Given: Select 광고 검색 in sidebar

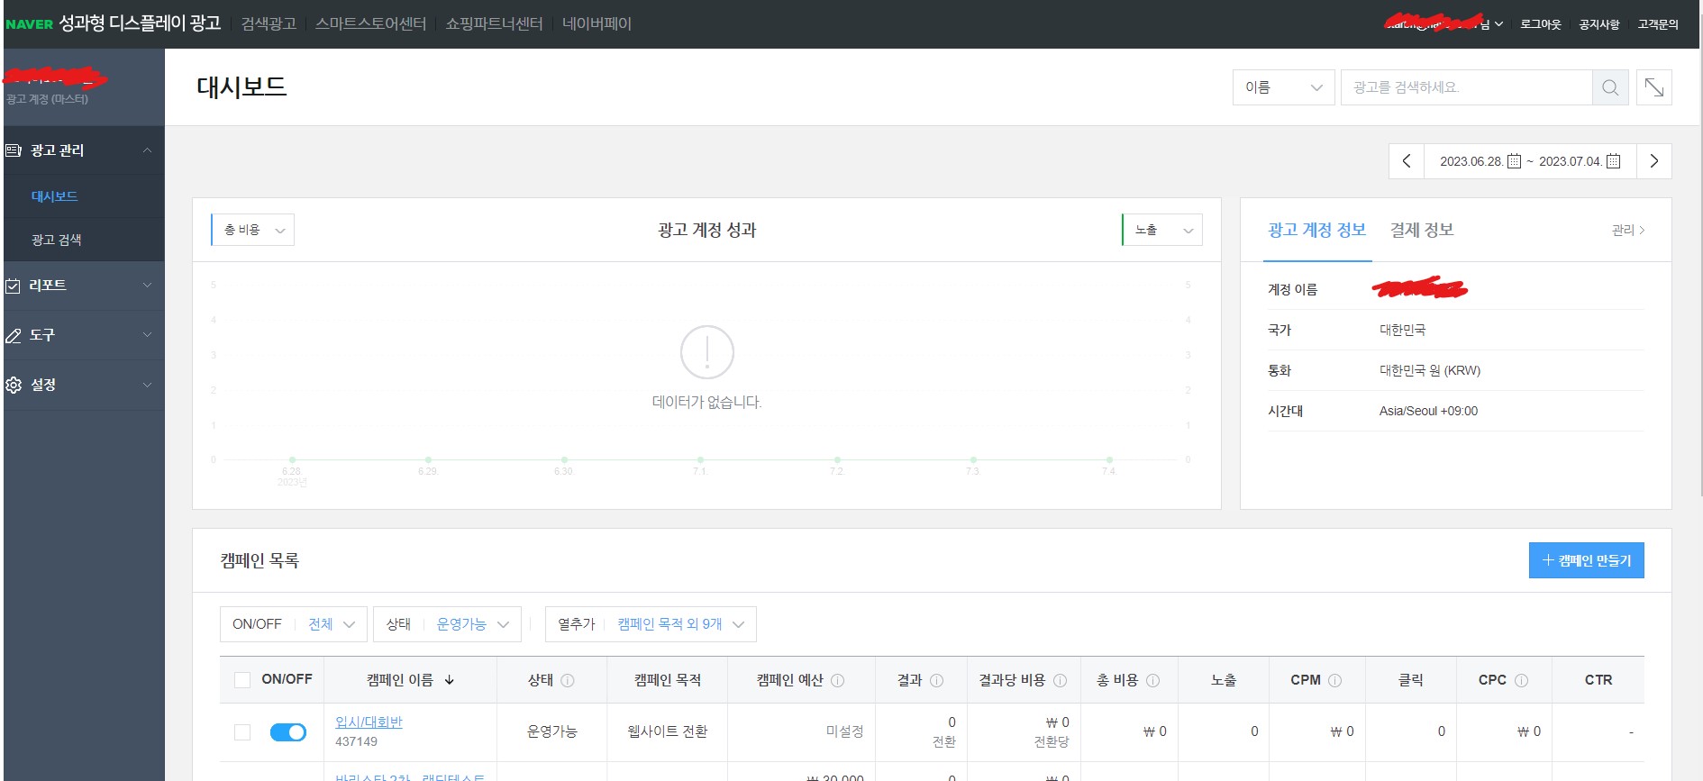Looking at the screenshot, I should 57,240.
